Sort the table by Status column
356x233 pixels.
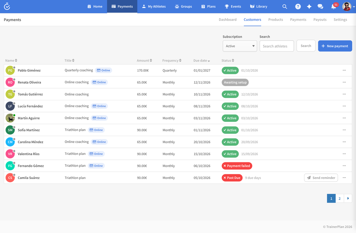pyautogui.click(x=228, y=60)
